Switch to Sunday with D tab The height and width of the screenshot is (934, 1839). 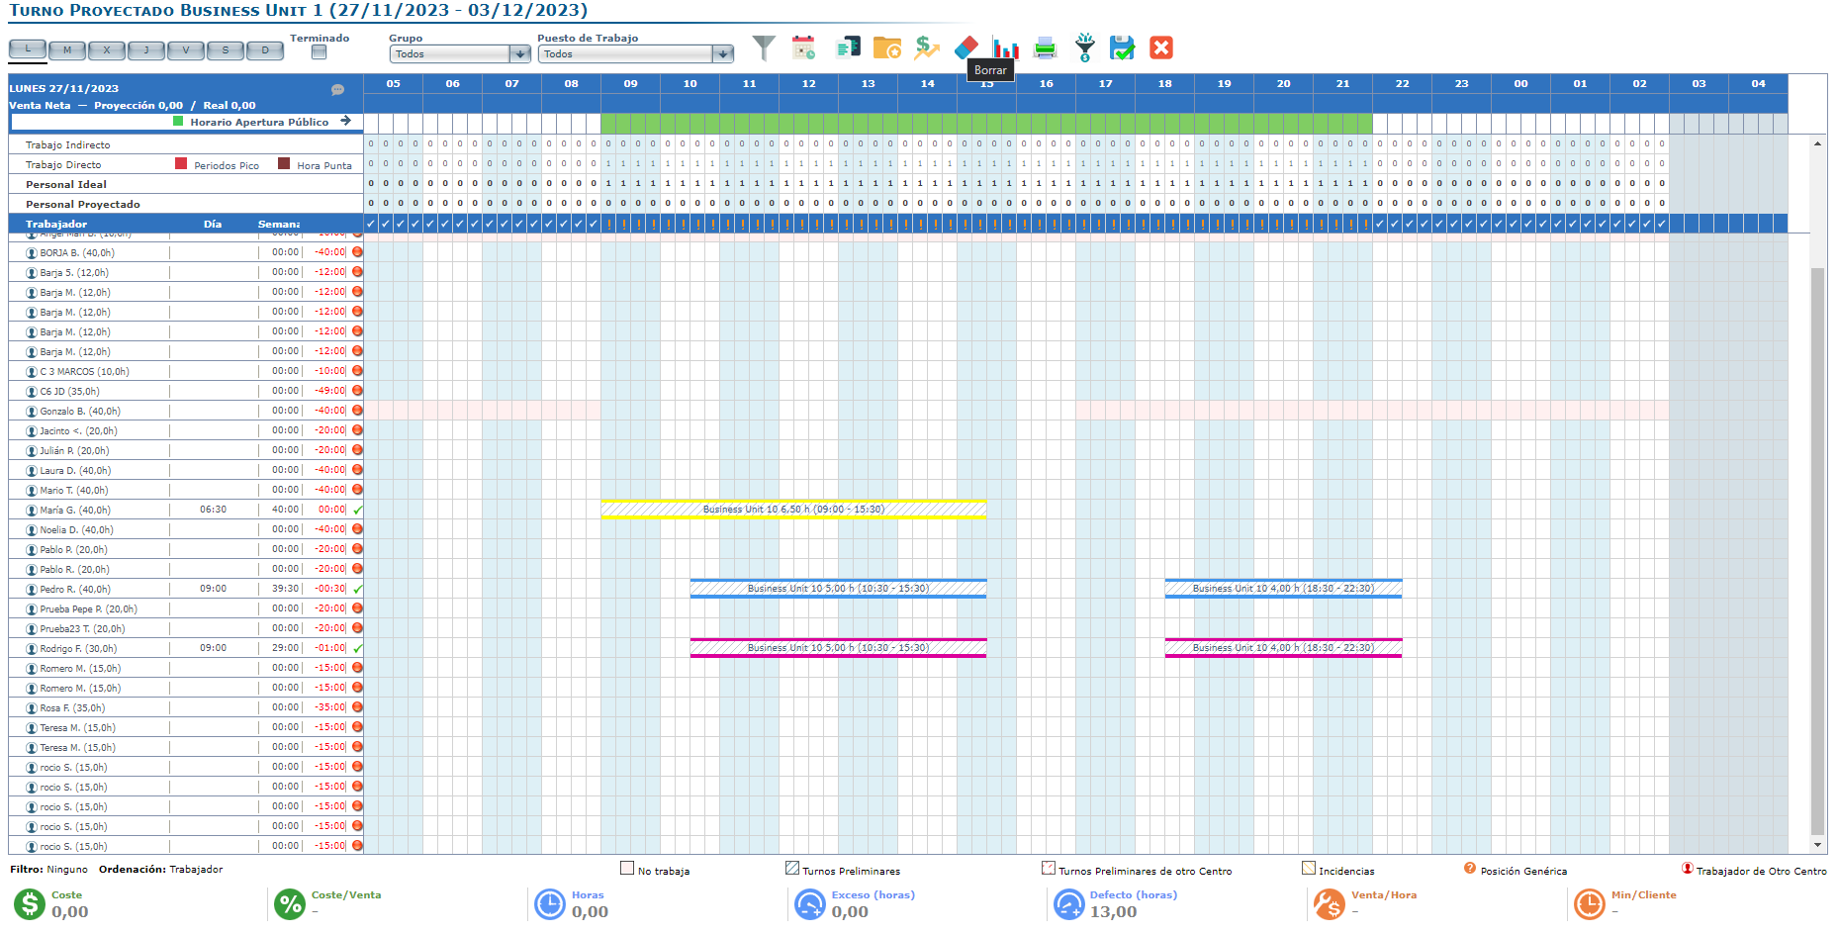265,49
